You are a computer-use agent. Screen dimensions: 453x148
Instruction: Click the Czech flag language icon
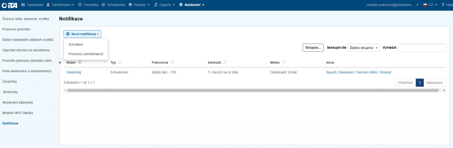pyautogui.click(x=425, y=5)
